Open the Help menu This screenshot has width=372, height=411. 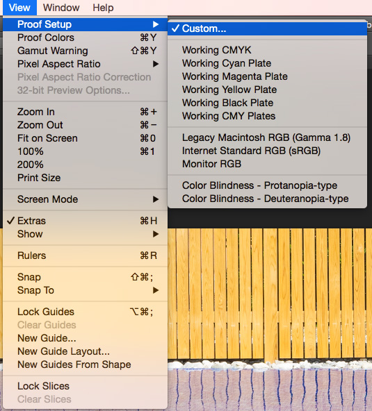103,8
